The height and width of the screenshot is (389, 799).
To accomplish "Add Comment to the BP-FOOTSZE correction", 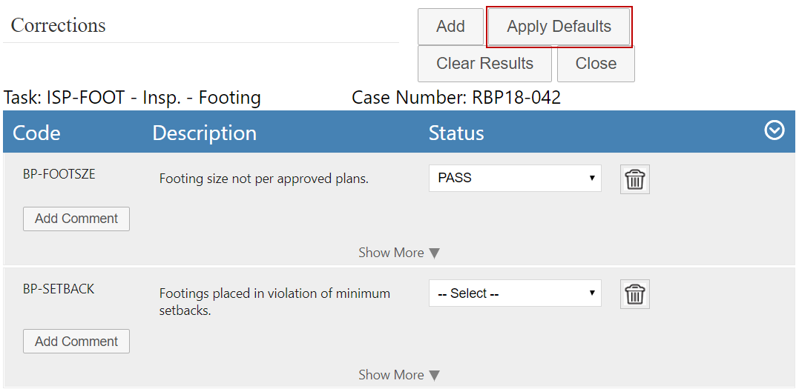I will [76, 219].
